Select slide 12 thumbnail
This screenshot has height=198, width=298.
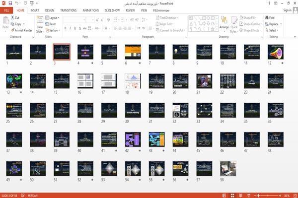(x=276, y=52)
